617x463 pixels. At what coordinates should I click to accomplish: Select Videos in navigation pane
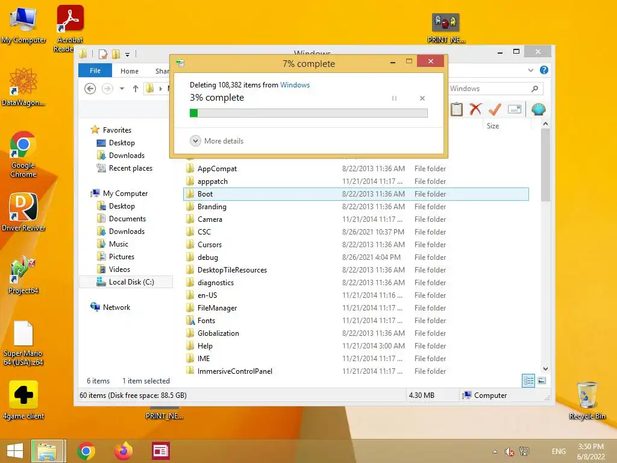tap(119, 269)
